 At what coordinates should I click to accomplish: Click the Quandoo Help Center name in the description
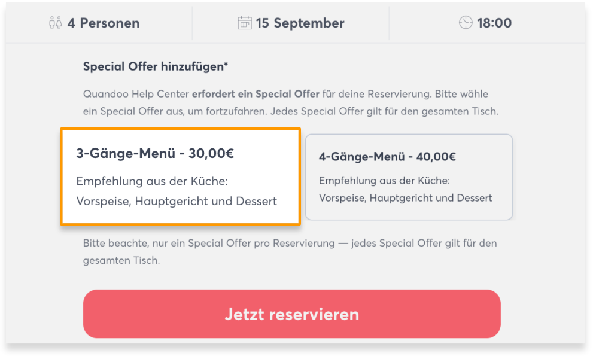[x=136, y=95]
